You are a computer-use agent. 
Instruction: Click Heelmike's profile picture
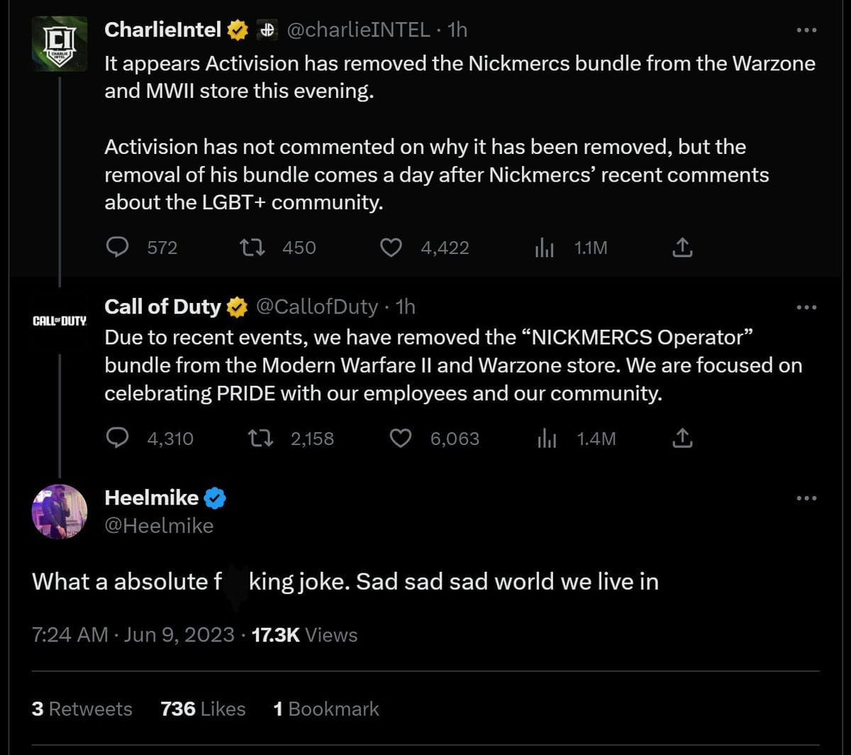59,512
